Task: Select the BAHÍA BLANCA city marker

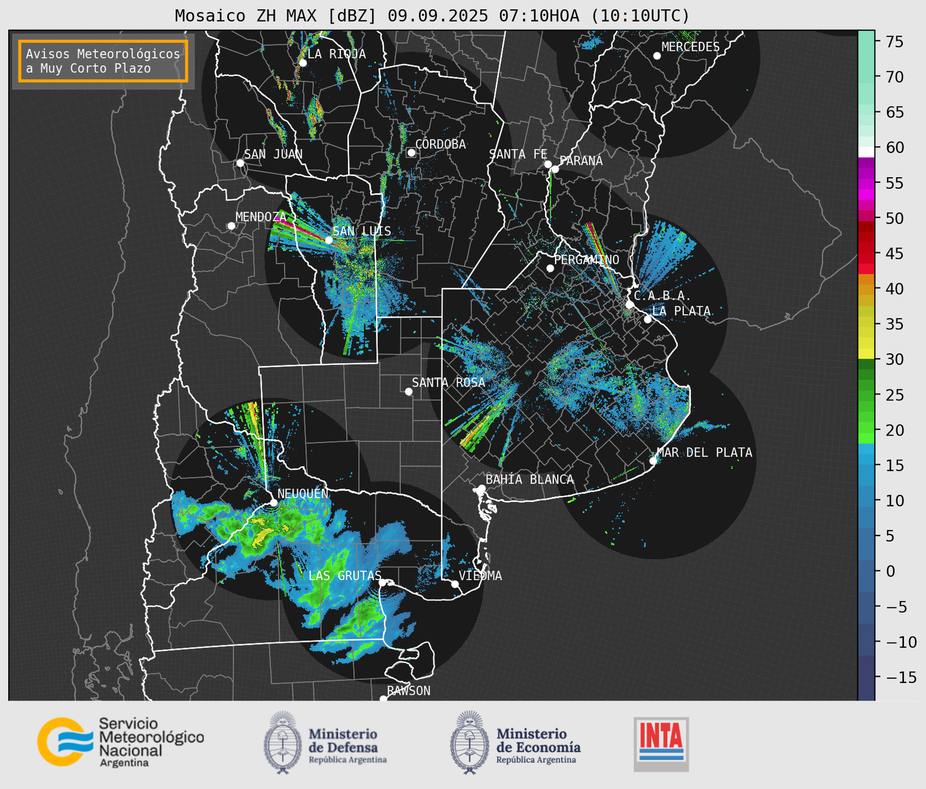Action: [481, 488]
